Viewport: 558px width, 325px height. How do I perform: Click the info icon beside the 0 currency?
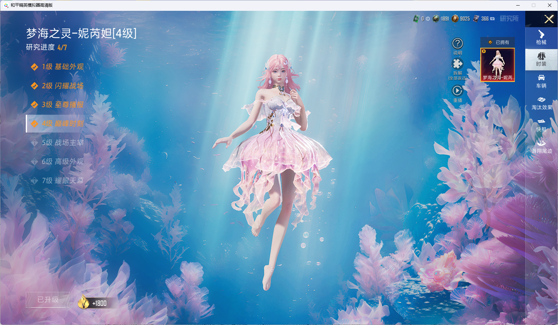pyautogui.click(x=428, y=19)
